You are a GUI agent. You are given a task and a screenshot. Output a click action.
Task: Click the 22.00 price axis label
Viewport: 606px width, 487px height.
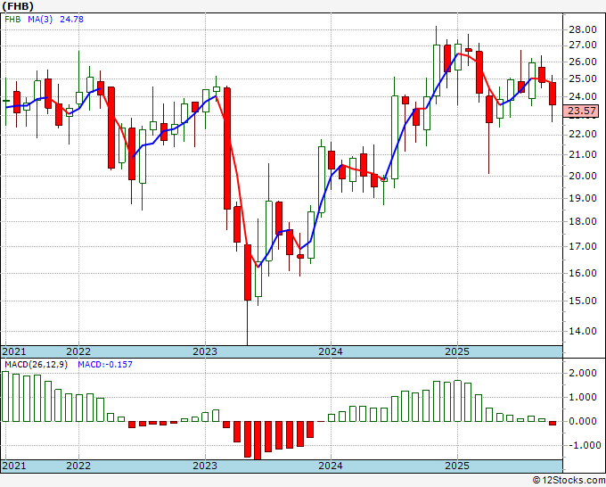click(x=583, y=134)
